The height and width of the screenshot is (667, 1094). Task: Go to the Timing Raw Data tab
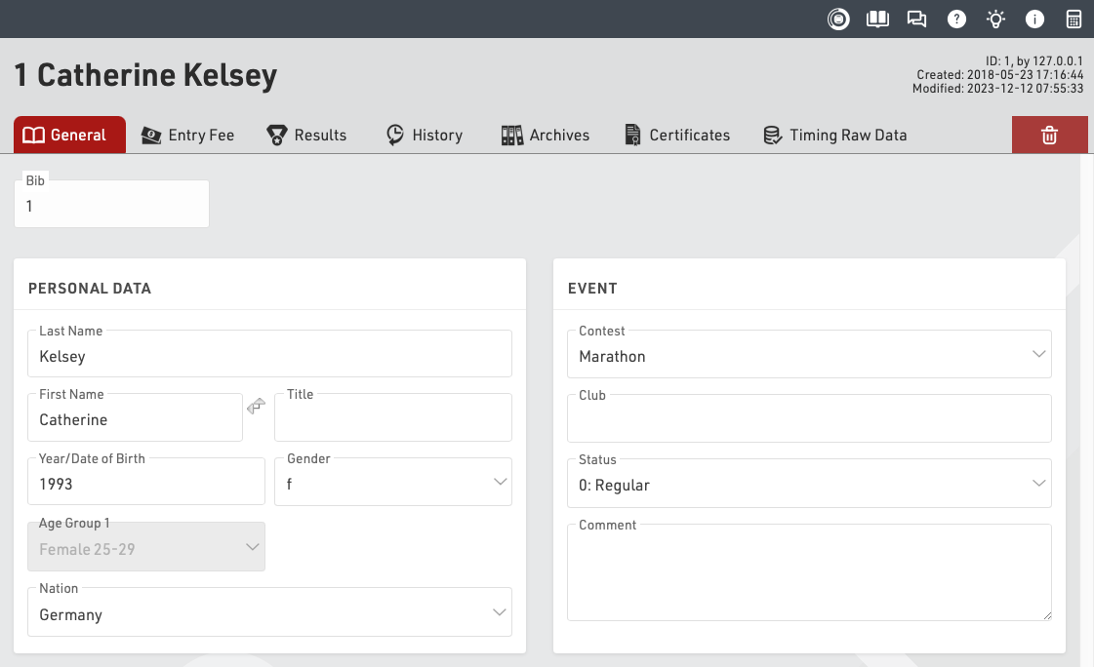coord(835,136)
